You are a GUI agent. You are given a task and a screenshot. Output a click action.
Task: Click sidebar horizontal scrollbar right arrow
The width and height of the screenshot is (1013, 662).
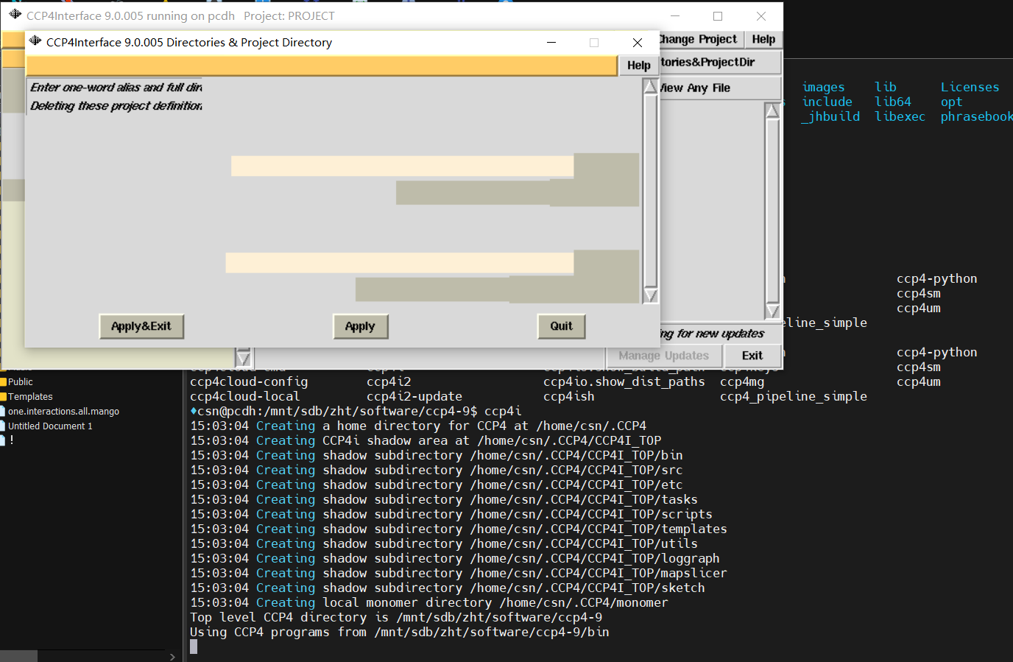coord(172,657)
